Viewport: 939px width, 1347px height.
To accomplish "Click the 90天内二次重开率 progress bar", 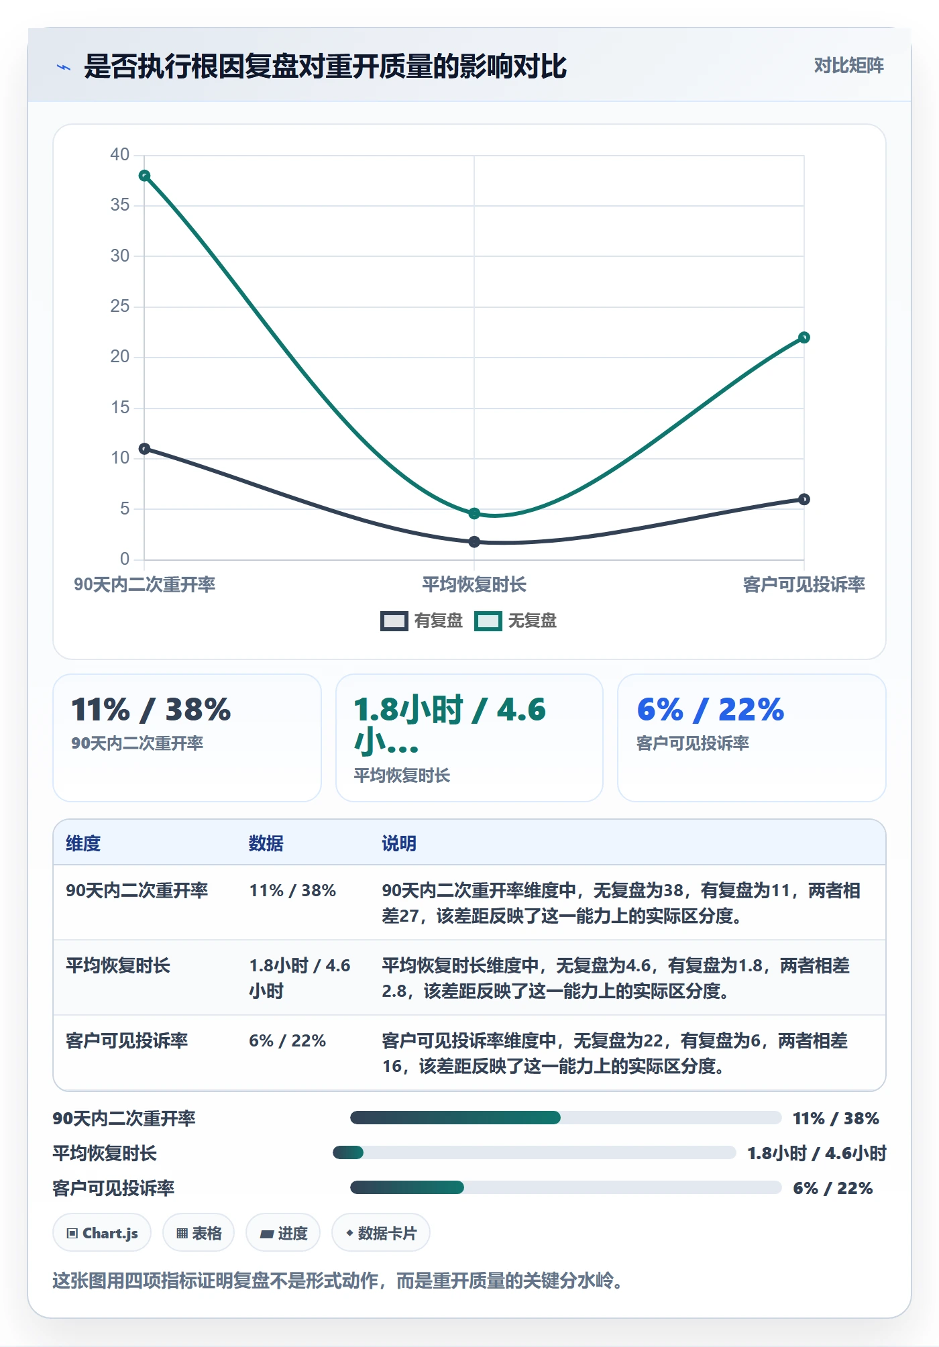I will click(x=566, y=1118).
